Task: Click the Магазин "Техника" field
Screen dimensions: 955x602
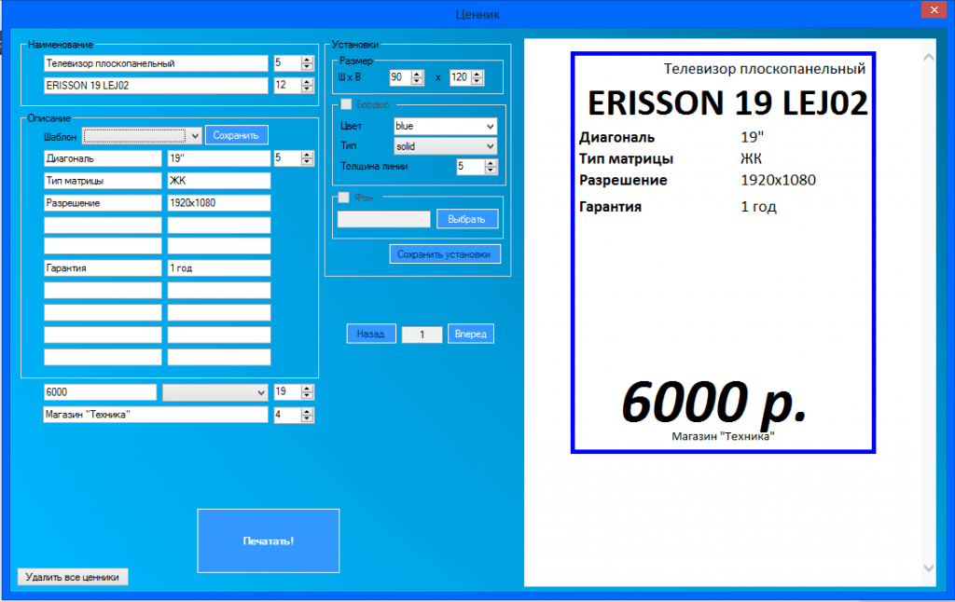Action: coord(156,415)
